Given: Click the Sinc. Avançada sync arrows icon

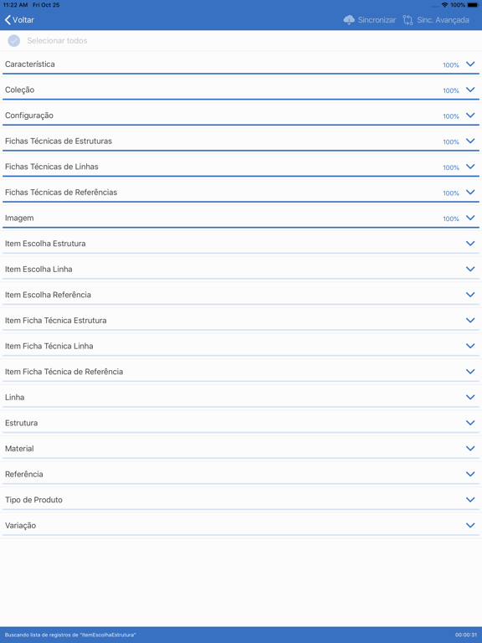Looking at the screenshot, I should pos(408,20).
